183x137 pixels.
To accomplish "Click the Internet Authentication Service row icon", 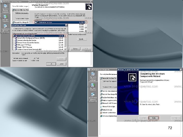I will click(16, 40).
